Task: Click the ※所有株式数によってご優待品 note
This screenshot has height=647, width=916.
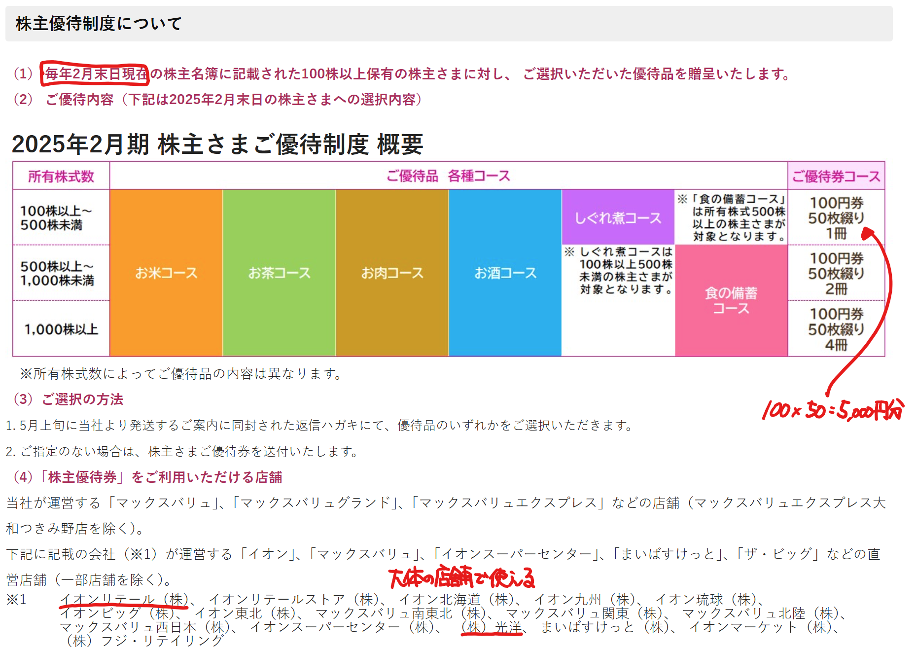Action: 181,373
